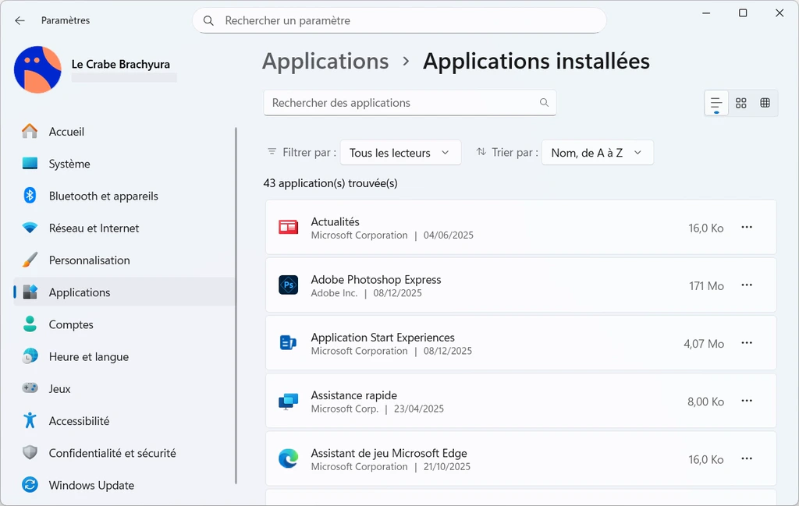Open more options for Adobe Photoshop Express
The image size is (799, 506).
tap(747, 285)
